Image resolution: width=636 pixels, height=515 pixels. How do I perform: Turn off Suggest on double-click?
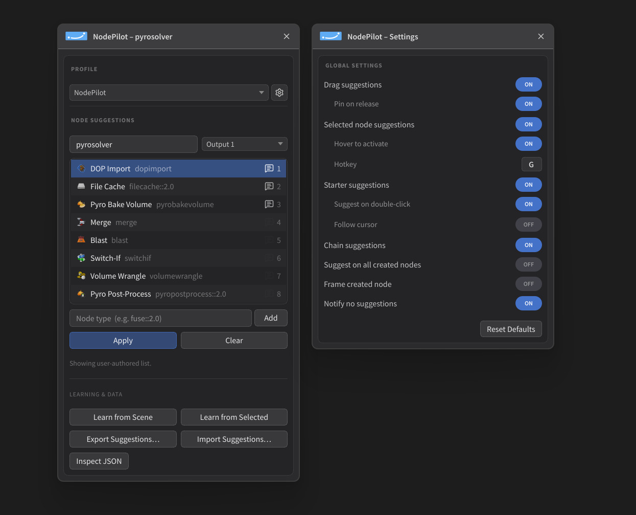529,204
